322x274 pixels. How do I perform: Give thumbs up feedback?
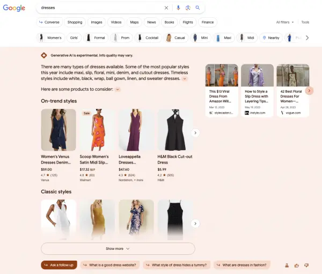[x=297, y=265]
